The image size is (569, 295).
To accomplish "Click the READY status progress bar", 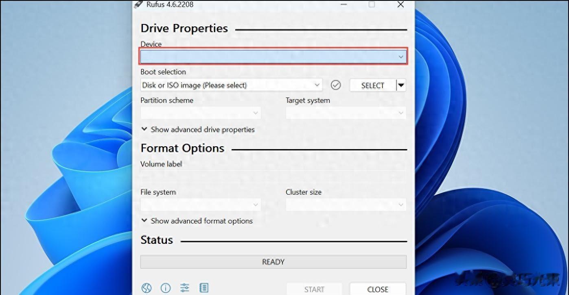I will 273,262.
